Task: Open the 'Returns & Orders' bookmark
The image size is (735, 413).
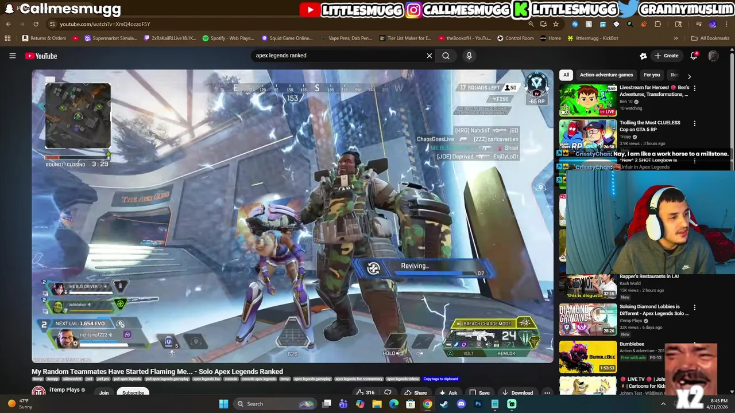Action: pyautogui.click(x=44, y=38)
